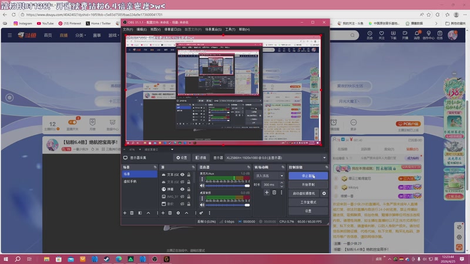The image size is (470, 264).
Task: Add a new scene in OBS scenes panel
Action: (125, 213)
